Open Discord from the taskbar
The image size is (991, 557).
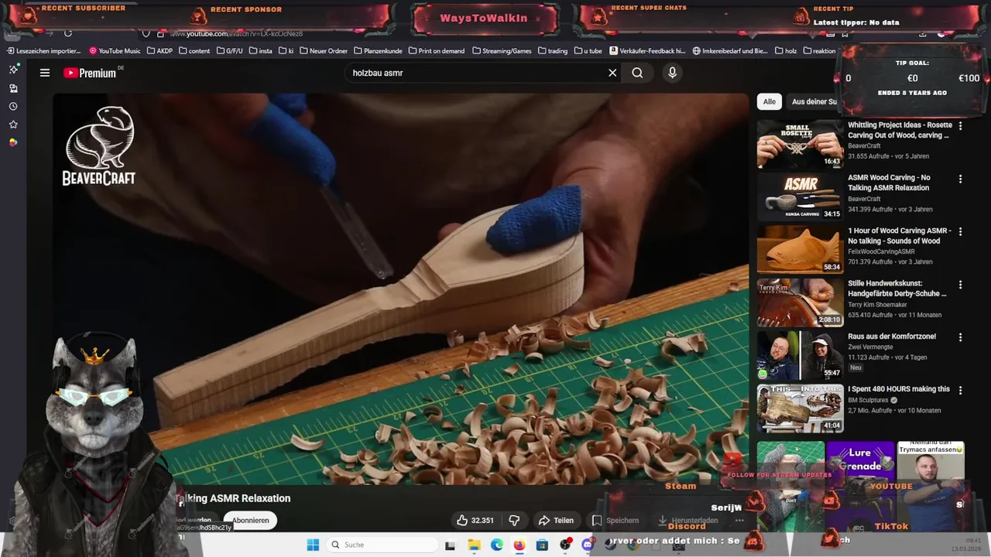click(588, 545)
